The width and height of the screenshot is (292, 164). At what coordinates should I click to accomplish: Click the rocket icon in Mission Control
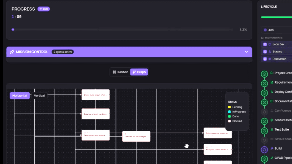12,52
